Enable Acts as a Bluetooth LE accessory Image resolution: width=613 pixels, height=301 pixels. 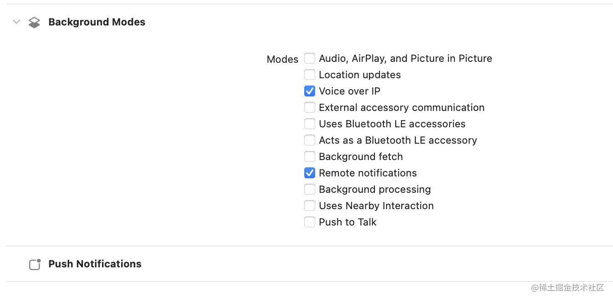click(x=310, y=140)
